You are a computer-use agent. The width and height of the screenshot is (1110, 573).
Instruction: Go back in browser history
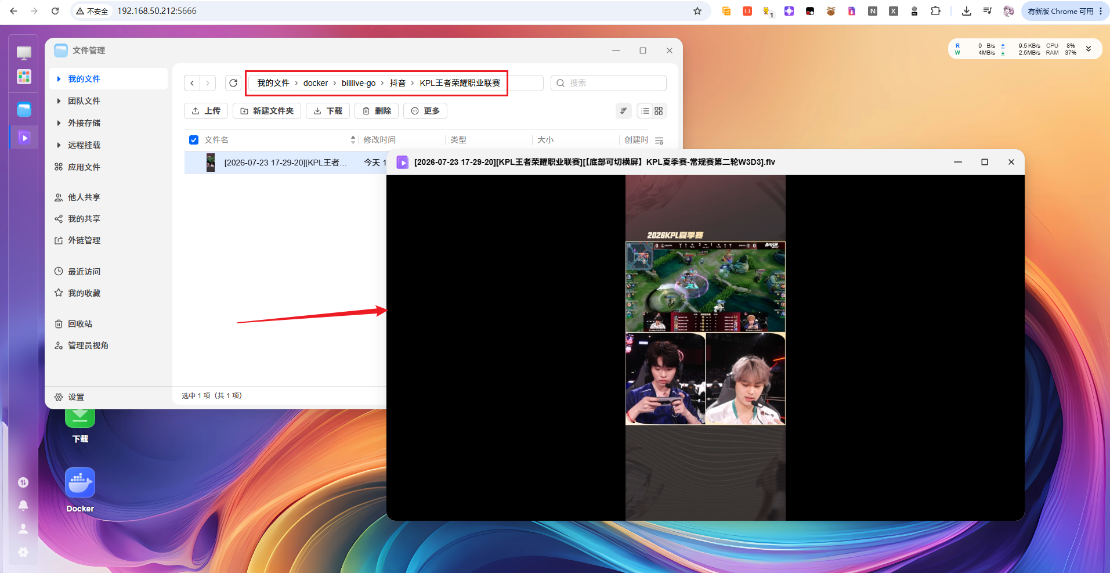(x=13, y=11)
